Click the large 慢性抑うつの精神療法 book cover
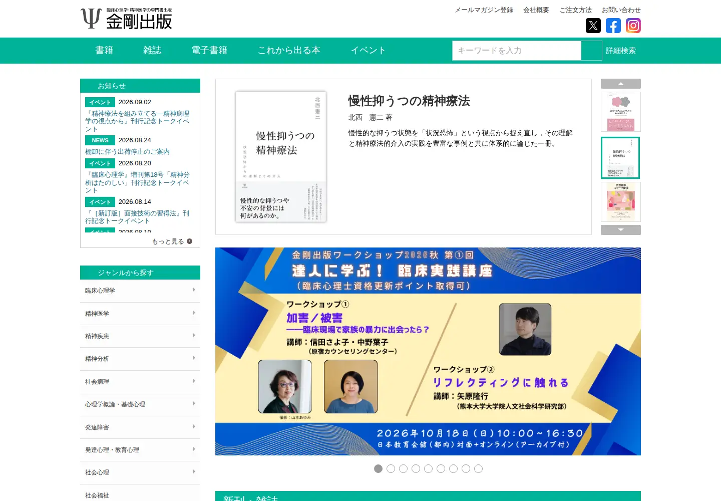Screen dimensions: 721x501 [281, 156]
